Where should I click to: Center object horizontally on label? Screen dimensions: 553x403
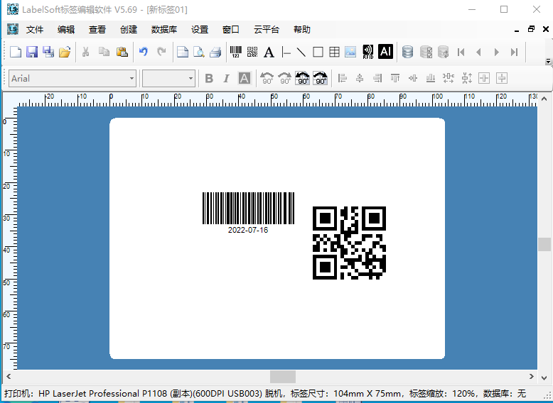coord(484,78)
